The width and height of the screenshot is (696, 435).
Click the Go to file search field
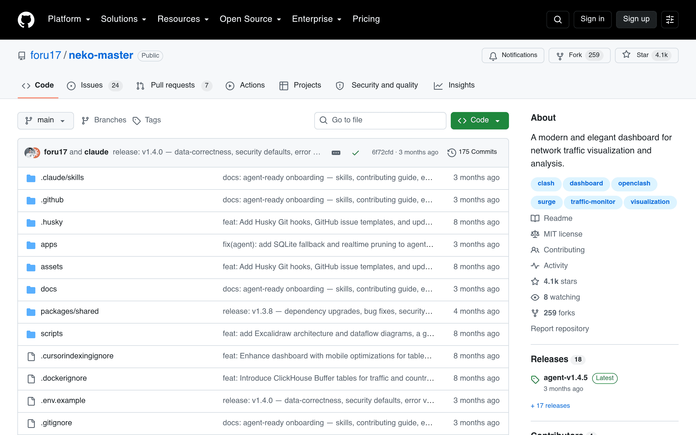click(380, 120)
